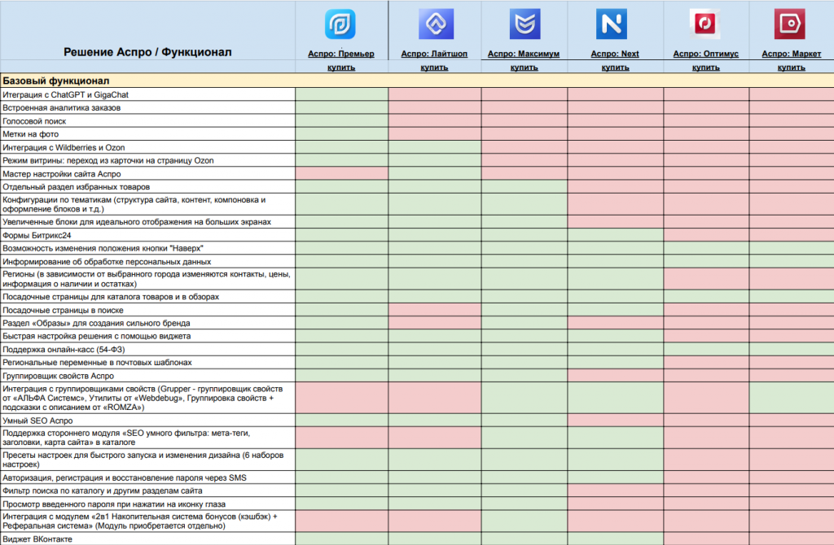Select row Мастер настройки сайта Аспро

coord(148,174)
